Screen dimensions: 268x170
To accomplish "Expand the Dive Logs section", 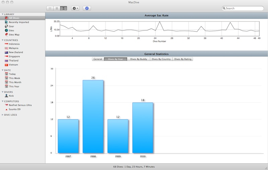I will click(x=11, y=115).
